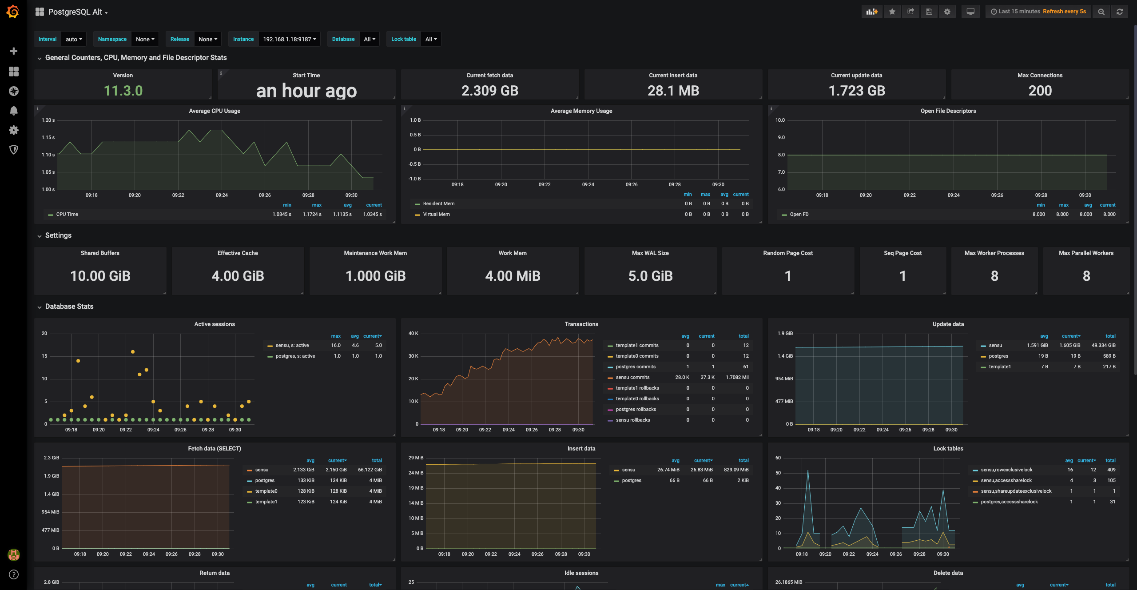Open the Interval auto dropdown
Screen dimensions: 1137x590
pyautogui.click(x=74, y=39)
